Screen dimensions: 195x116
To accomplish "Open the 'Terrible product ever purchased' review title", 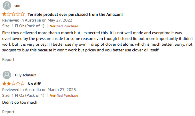I will point(75,14).
